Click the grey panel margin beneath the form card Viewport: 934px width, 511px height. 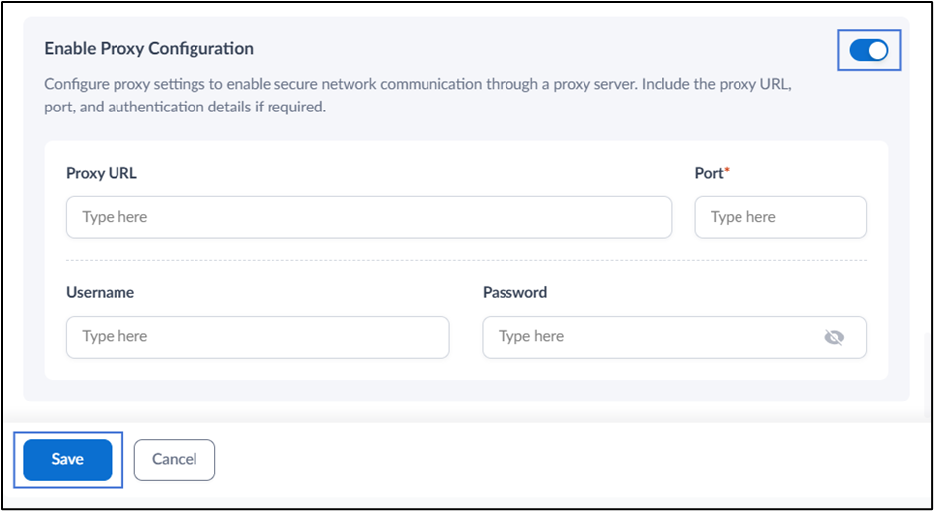click(x=466, y=391)
